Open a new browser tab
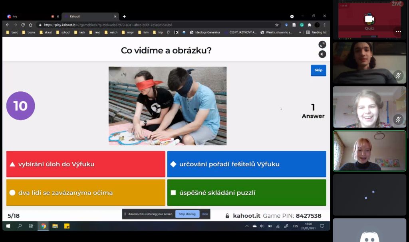 point(124,16)
